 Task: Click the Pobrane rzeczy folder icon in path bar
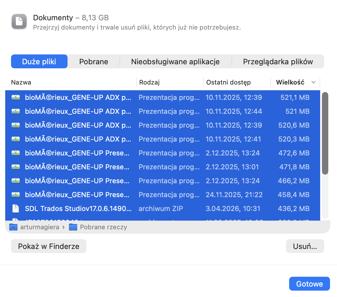pyautogui.click(x=73, y=227)
